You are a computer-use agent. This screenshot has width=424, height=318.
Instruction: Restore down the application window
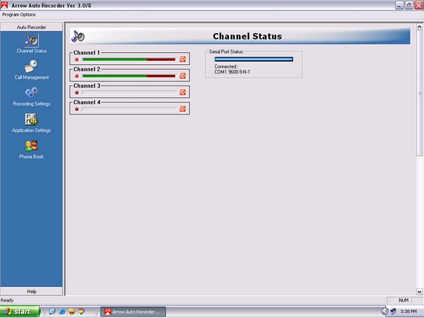click(409, 5)
